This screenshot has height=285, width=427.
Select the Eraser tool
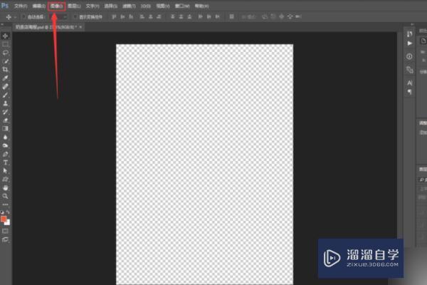[5, 120]
